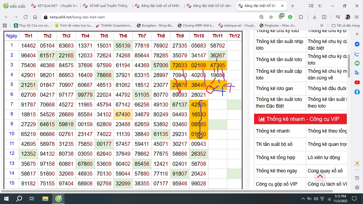Open the extensions puzzle icon
Image resolution: width=363 pixels, height=204 pixels.
(301, 17)
